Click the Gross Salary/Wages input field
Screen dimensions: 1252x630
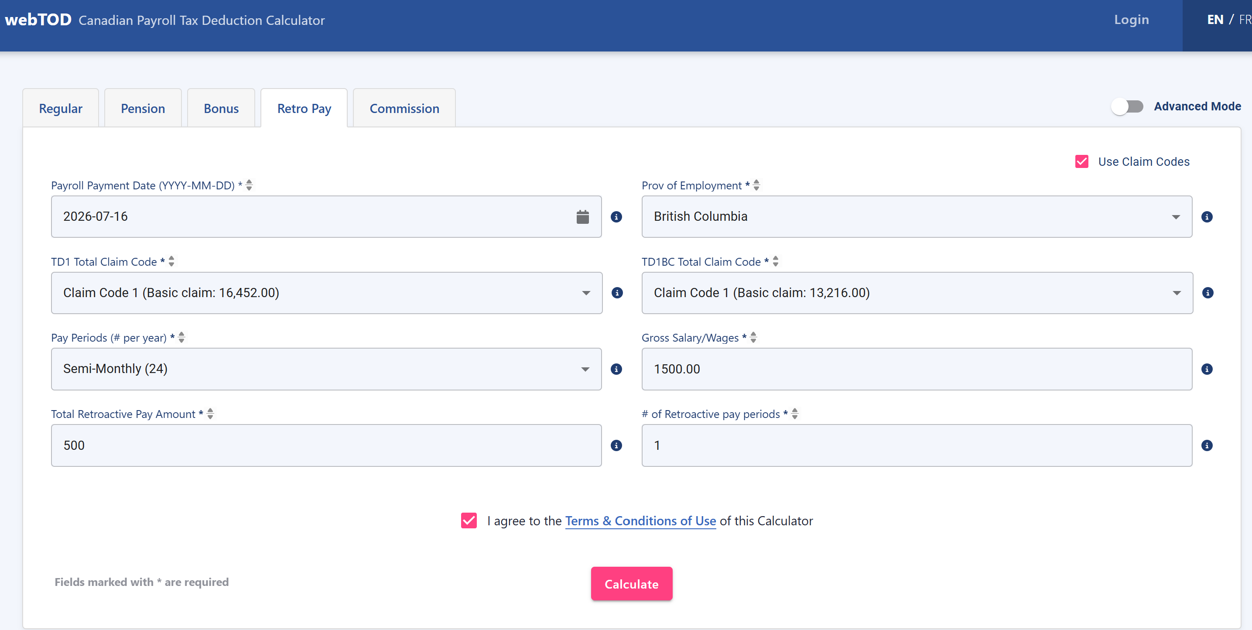(x=917, y=369)
